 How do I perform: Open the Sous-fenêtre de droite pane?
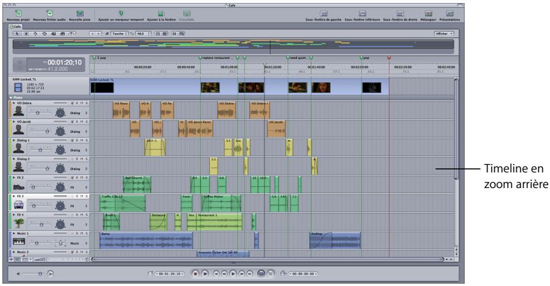coord(400,13)
